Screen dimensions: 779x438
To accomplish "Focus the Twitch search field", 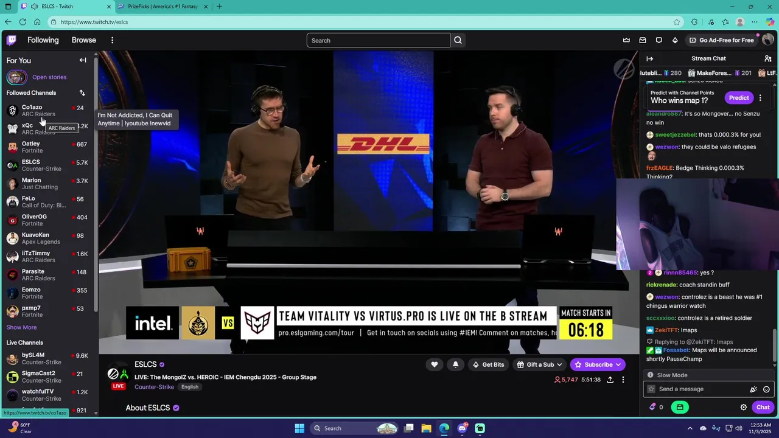I will (x=379, y=40).
